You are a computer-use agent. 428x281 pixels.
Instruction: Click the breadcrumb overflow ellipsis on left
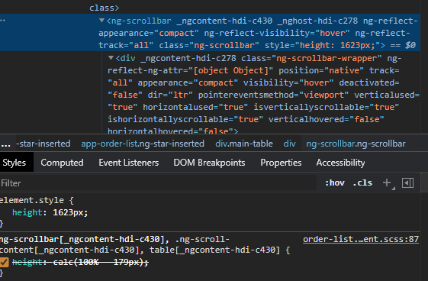[5, 144]
